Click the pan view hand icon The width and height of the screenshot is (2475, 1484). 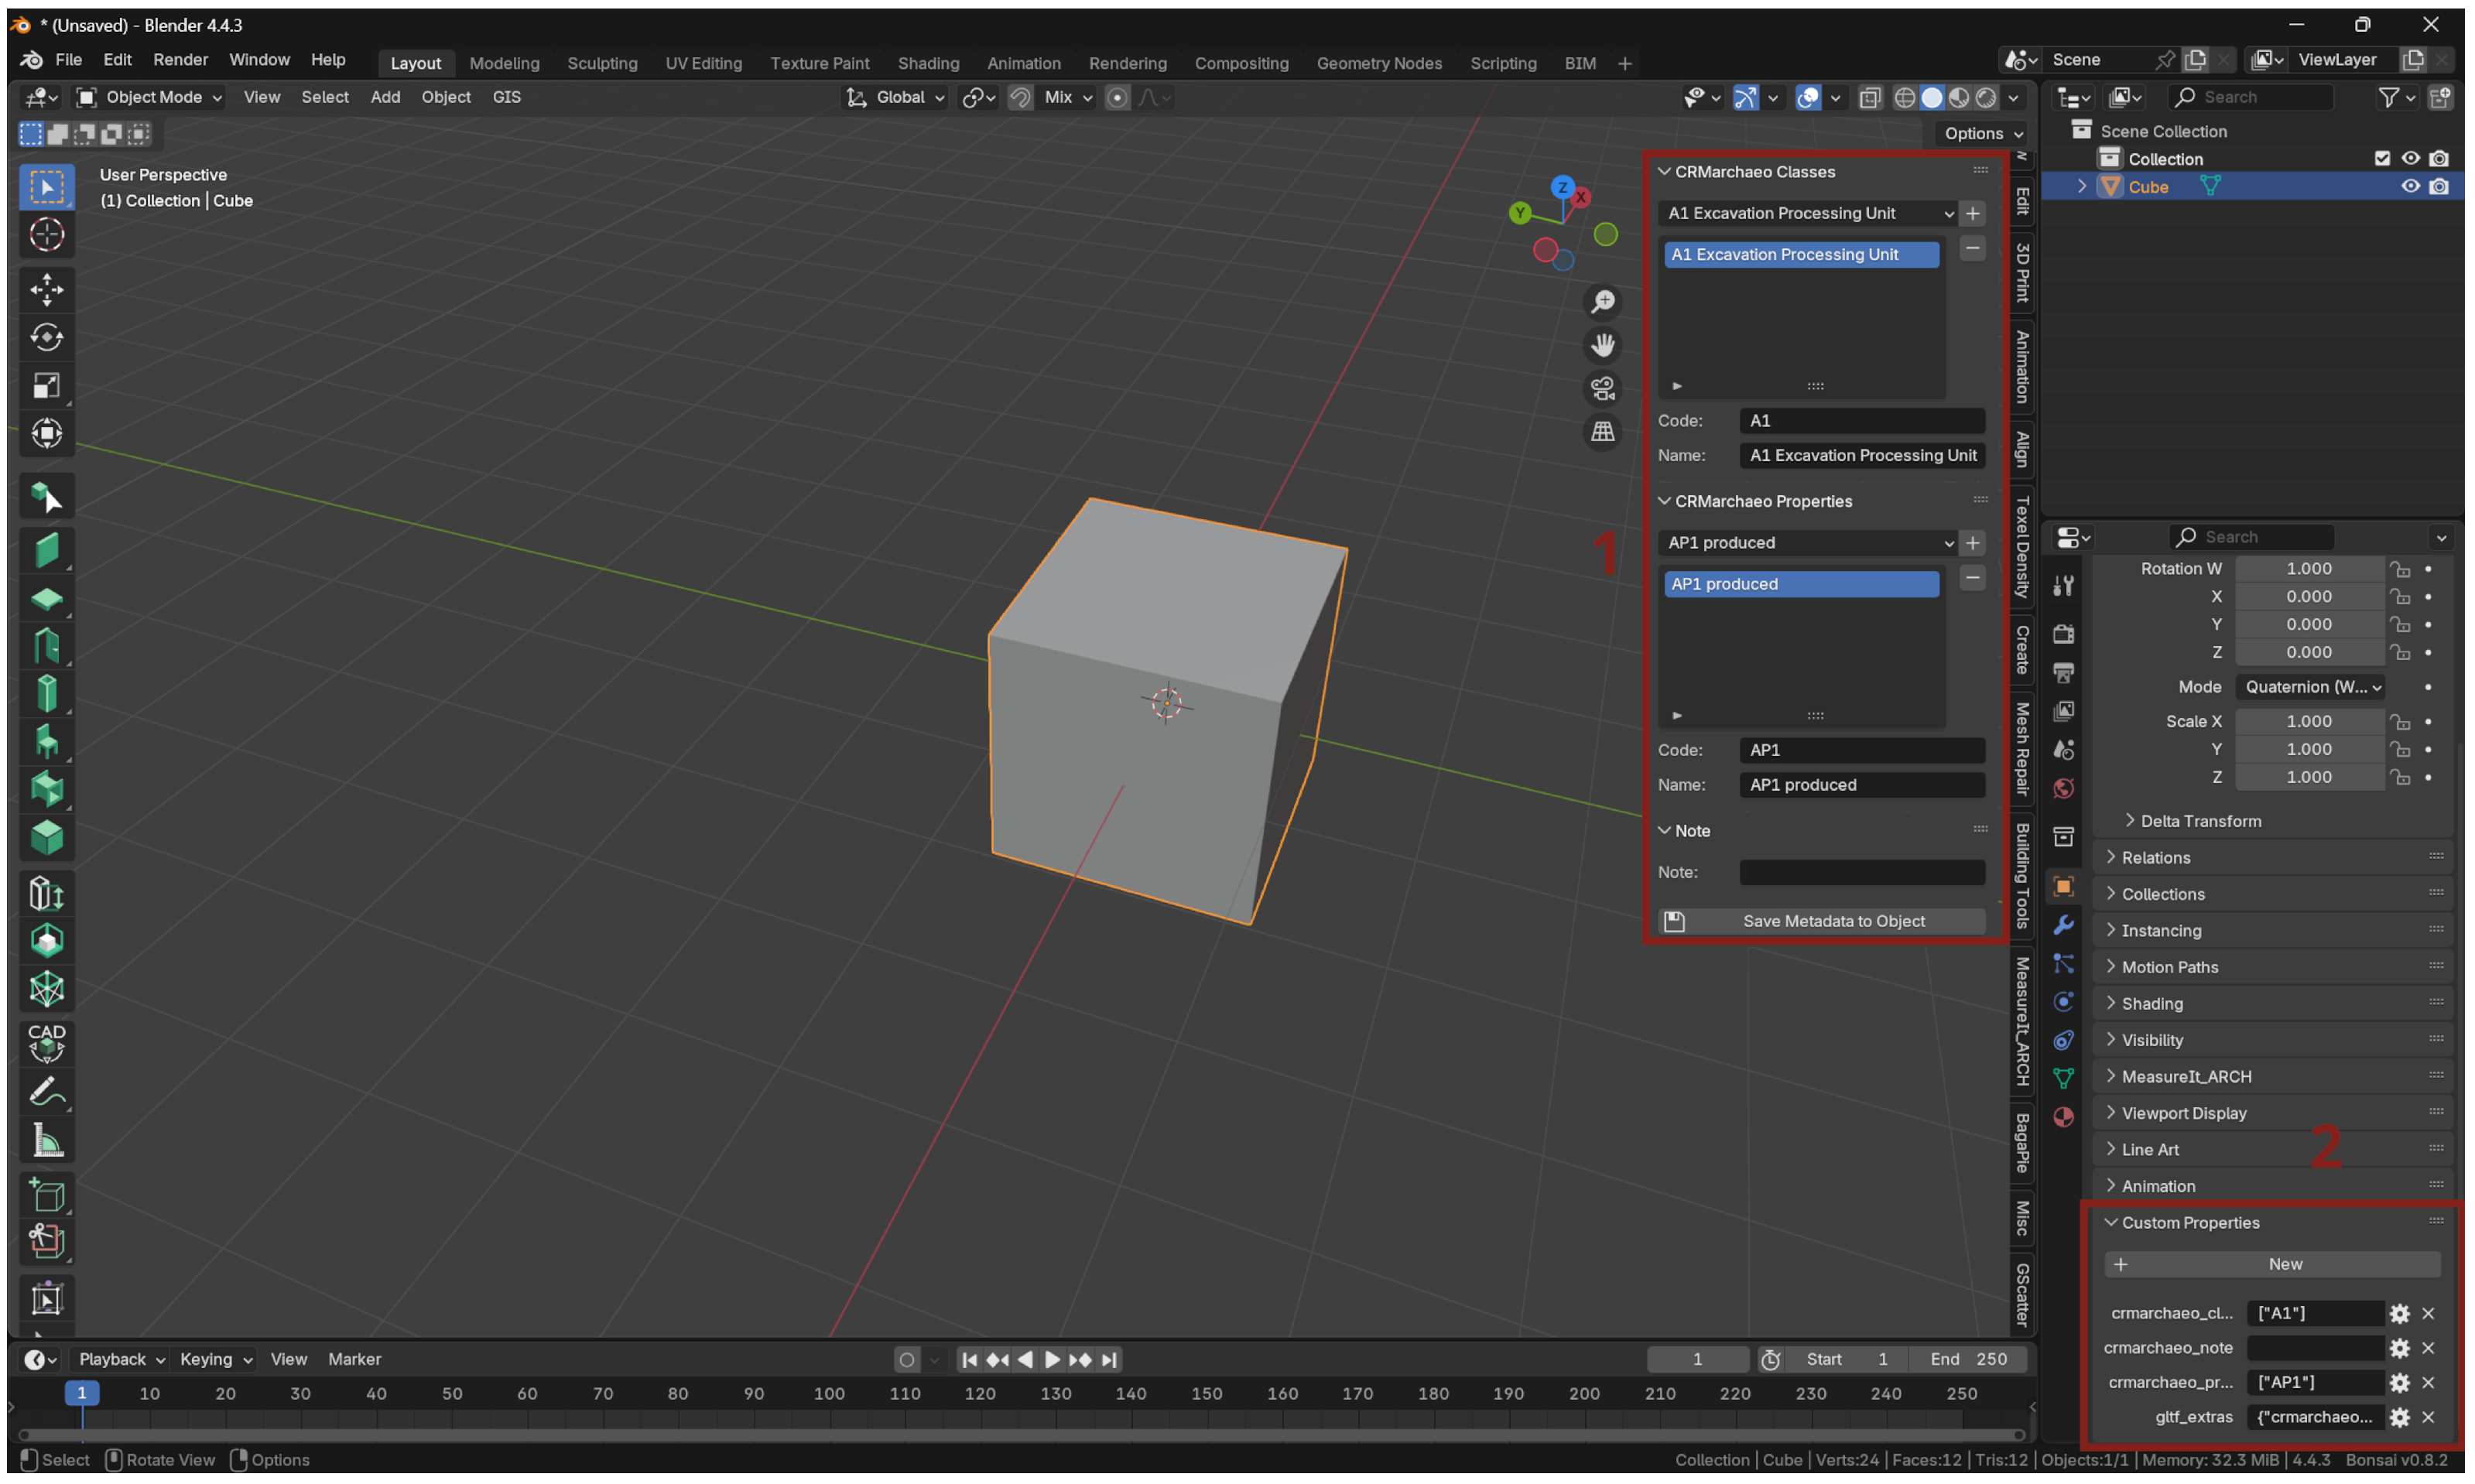click(x=1602, y=345)
